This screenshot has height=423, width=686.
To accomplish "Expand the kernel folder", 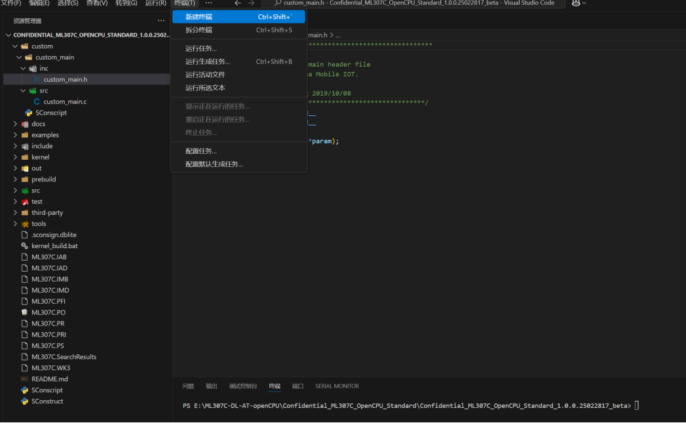I will click(x=15, y=157).
